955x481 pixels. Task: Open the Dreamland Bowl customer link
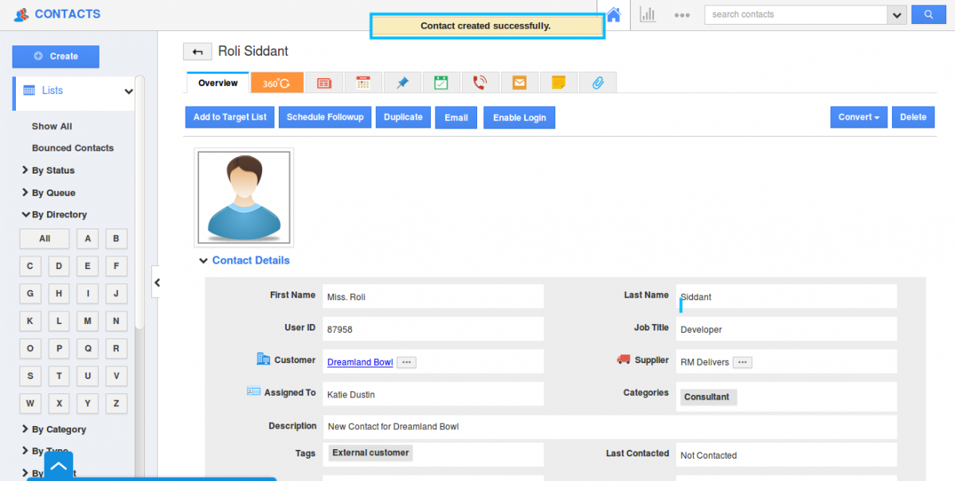pos(360,362)
